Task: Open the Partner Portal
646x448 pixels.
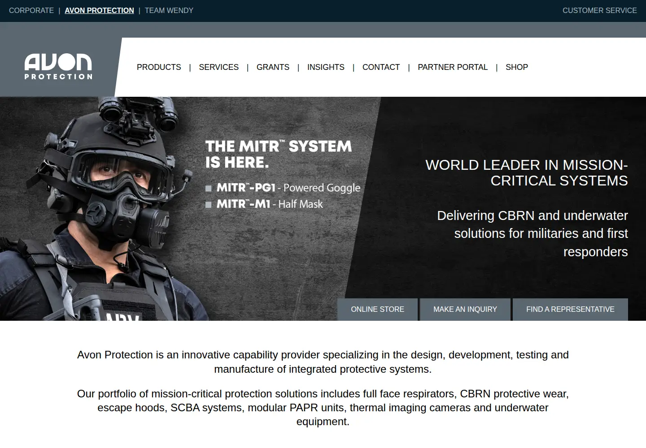Action: (x=453, y=67)
